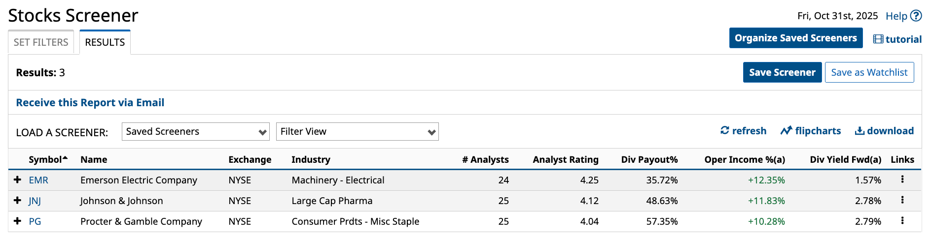Open links menu for EMR row
Viewport: 931px width, 238px height.
point(902,179)
